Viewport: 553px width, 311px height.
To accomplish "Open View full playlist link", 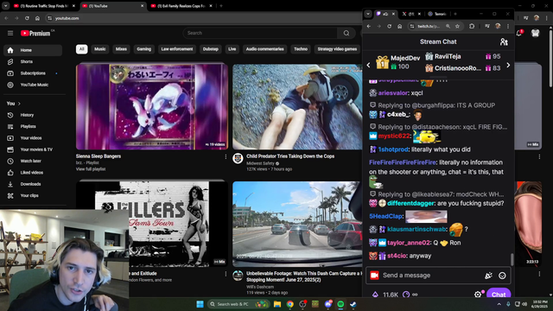I will click(91, 169).
